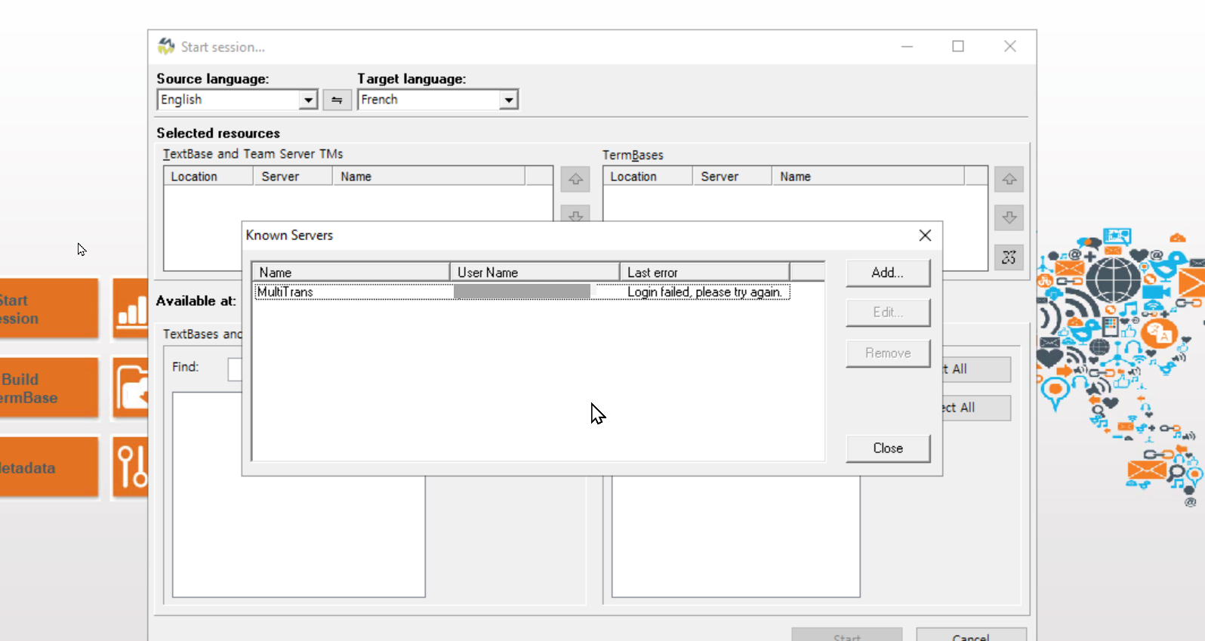Image resolution: width=1205 pixels, height=641 pixels.
Task: Click the folder icon tile
Action: (131, 388)
